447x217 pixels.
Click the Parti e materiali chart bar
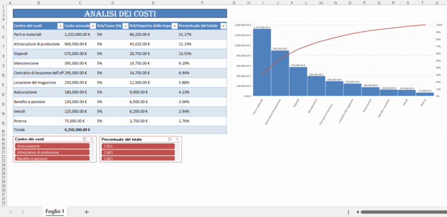click(262, 62)
